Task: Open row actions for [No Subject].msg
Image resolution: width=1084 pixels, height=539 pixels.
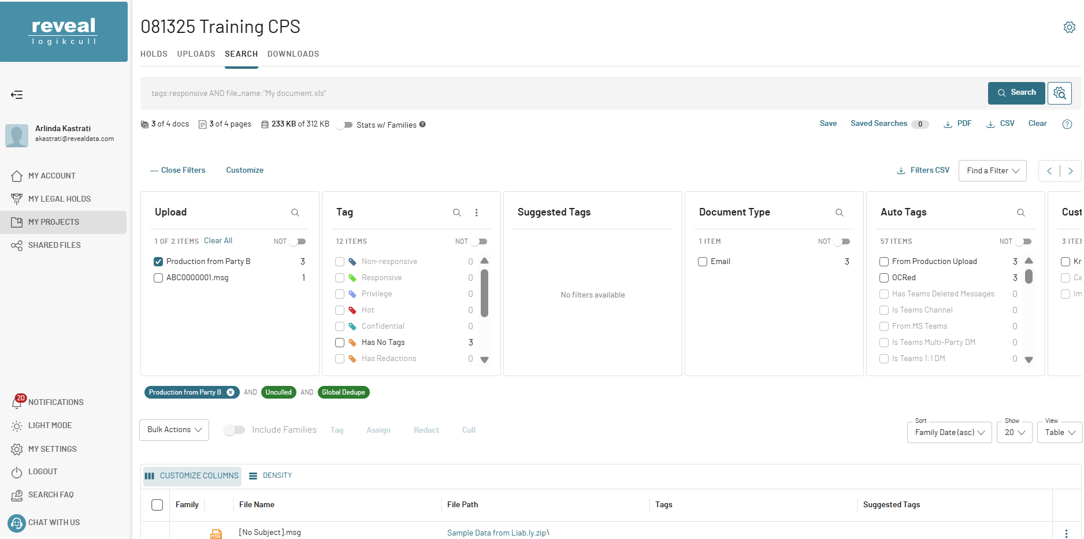Action: (x=1066, y=534)
